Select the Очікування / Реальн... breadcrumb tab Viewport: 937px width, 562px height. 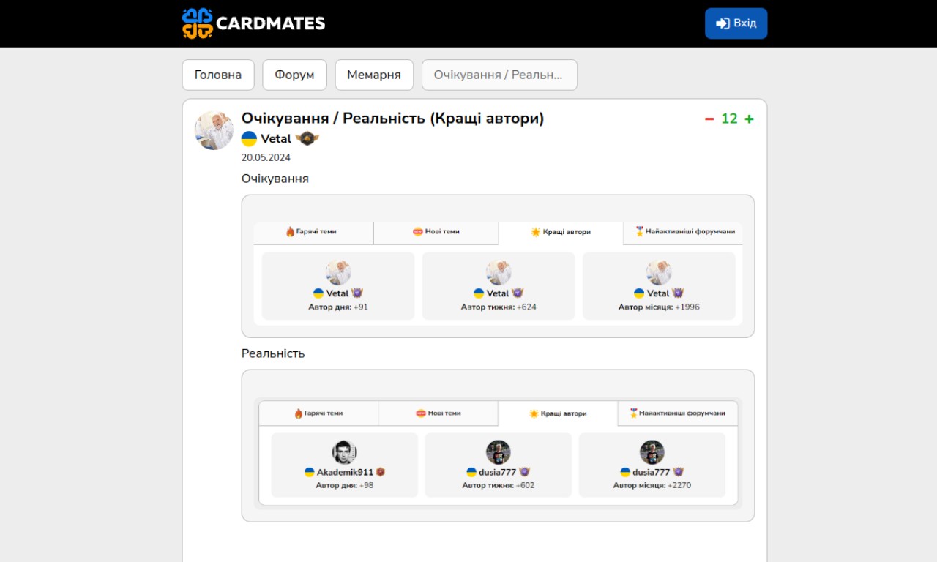[x=499, y=75]
